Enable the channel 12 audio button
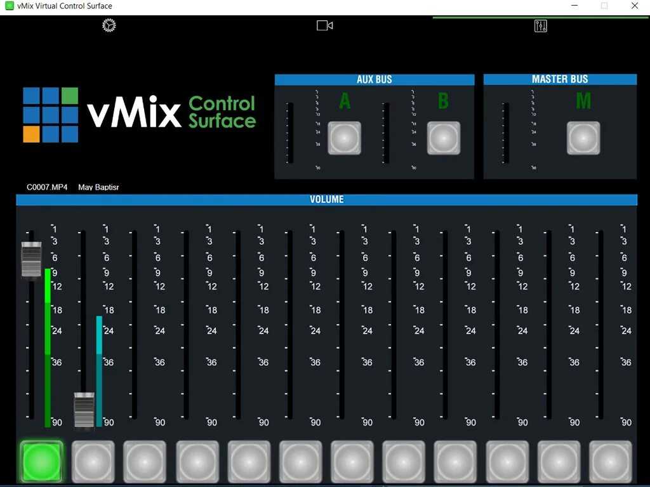 [x=611, y=462]
